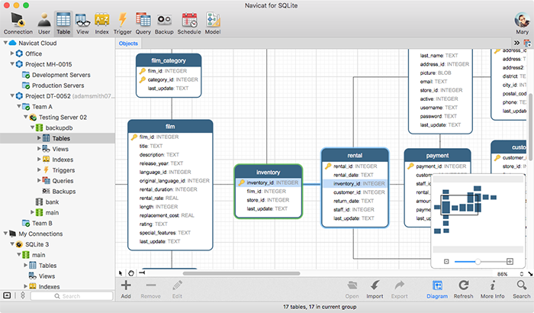The height and width of the screenshot is (313, 534).
Task: Click the Index toolbar icon
Action: (x=101, y=24)
